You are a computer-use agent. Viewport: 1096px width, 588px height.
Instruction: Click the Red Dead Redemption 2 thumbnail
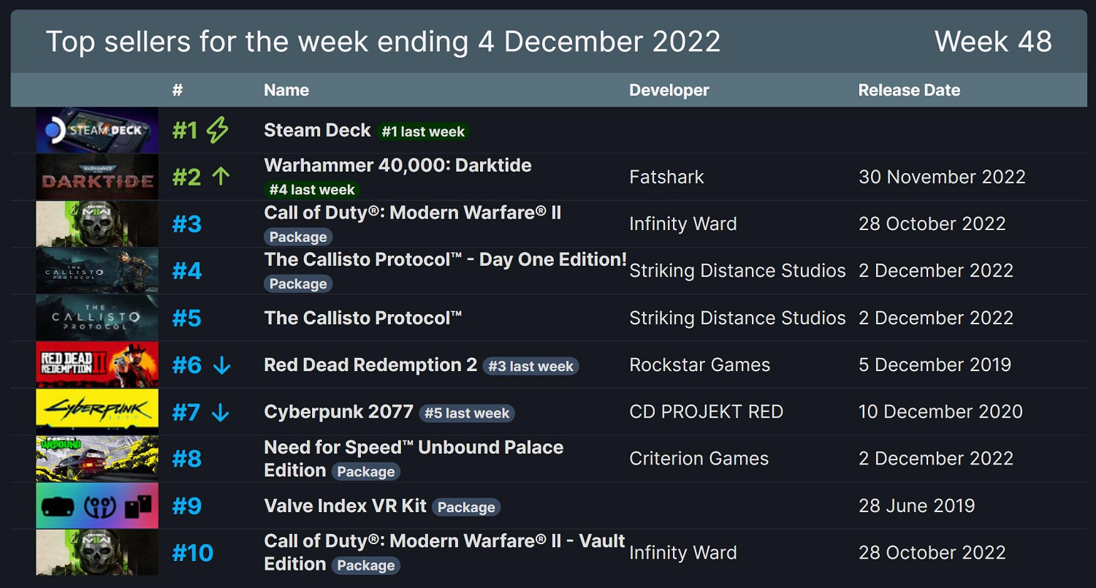click(96, 364)
